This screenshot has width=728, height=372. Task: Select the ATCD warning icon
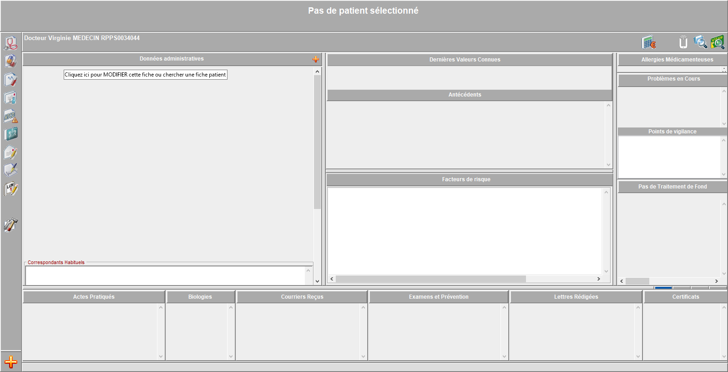pyautogui.click(x=10, y=116)
